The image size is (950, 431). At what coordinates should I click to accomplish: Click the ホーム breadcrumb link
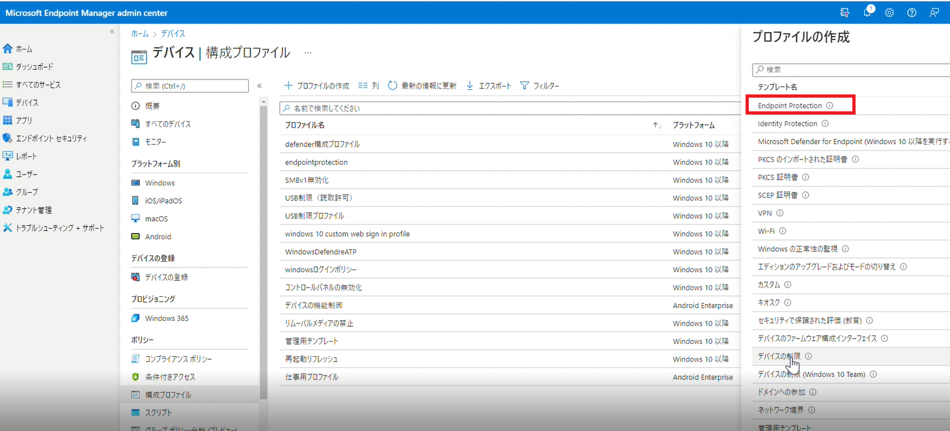(x=139, y=33)
